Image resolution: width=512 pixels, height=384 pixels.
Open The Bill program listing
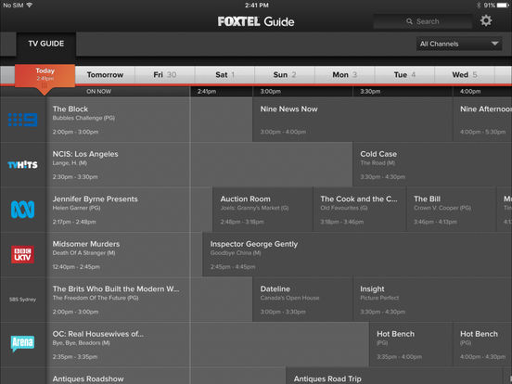(x=452, y=210)
